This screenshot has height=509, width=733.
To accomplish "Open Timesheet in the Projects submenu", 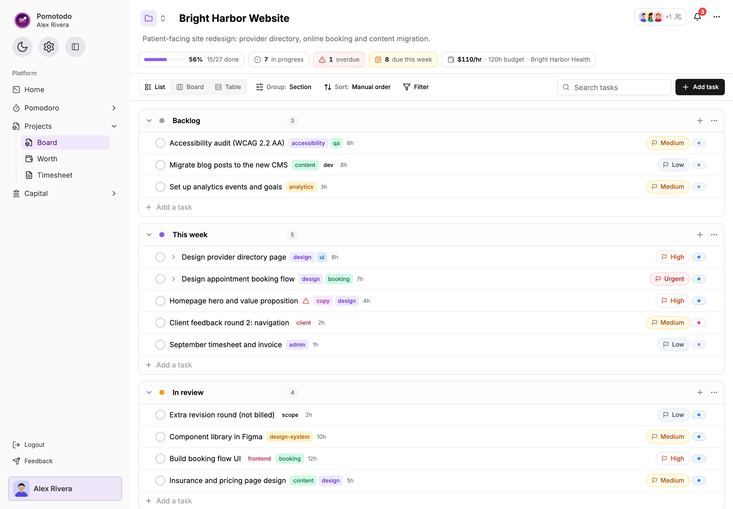I will pos(65,175).
